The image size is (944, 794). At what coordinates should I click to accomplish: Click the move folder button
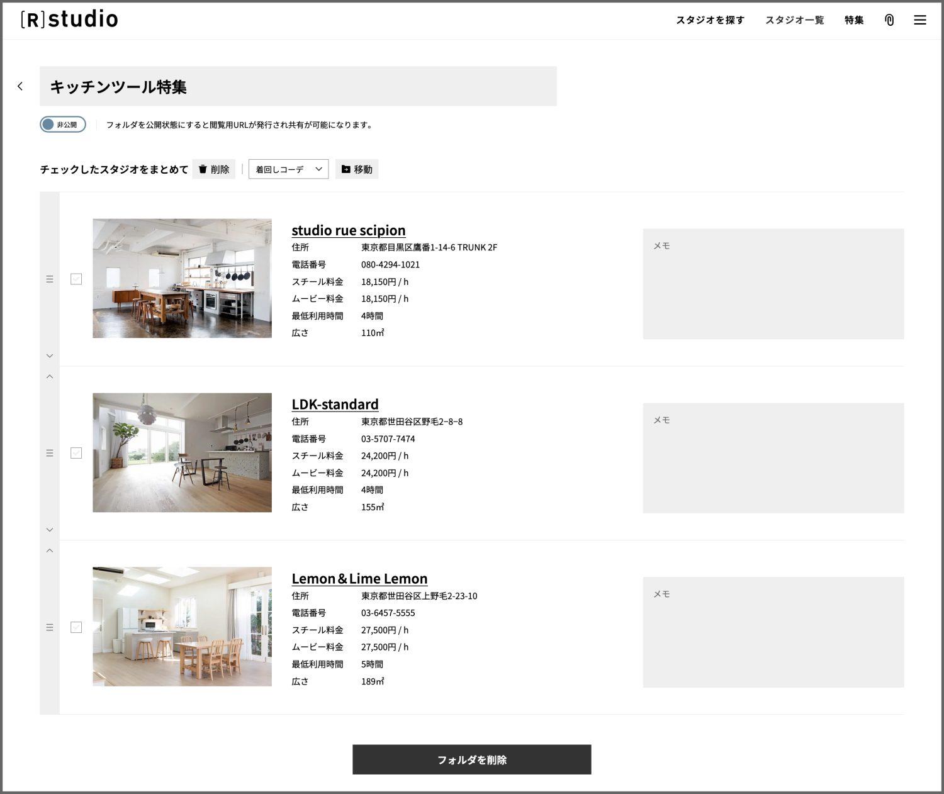tap(356, 169)
